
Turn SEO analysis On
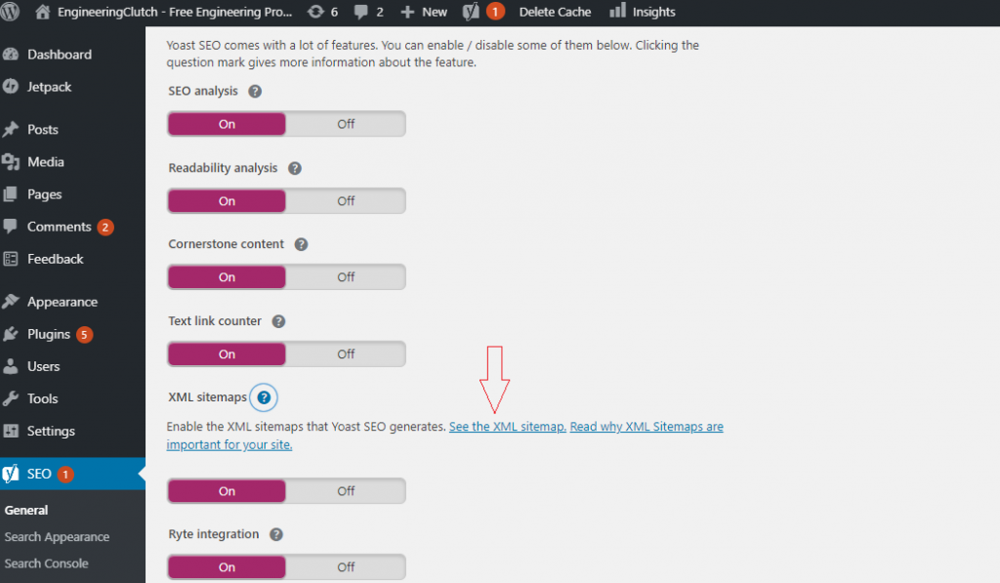click(x=227, y=124)
